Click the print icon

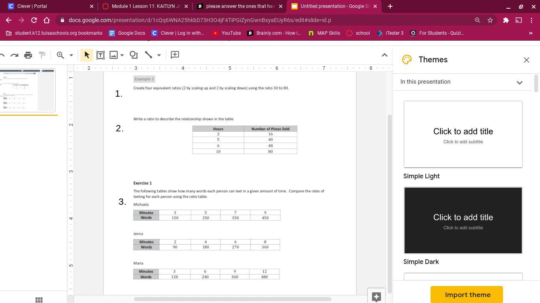(x=28, y=55)
